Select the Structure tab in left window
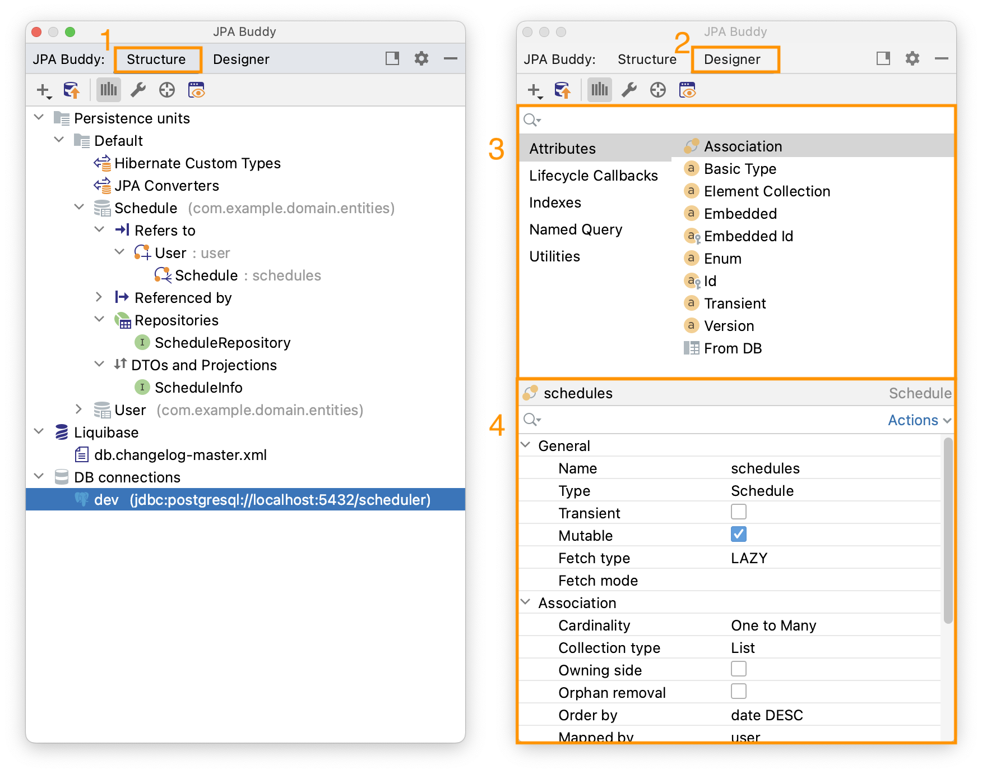Viewport: 982px width, 773px height. pyautogui.click(x=156, y=59)
